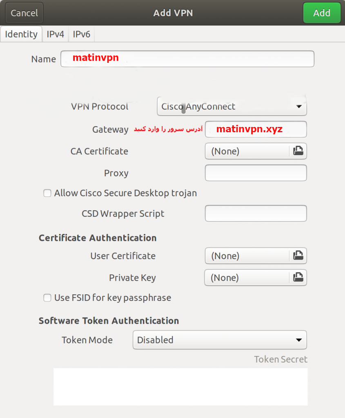Image resolution: width=345 pixels, height=418 pixels.
Task: Open the User Certificate (None) chooser
Action: coord(247,256)
